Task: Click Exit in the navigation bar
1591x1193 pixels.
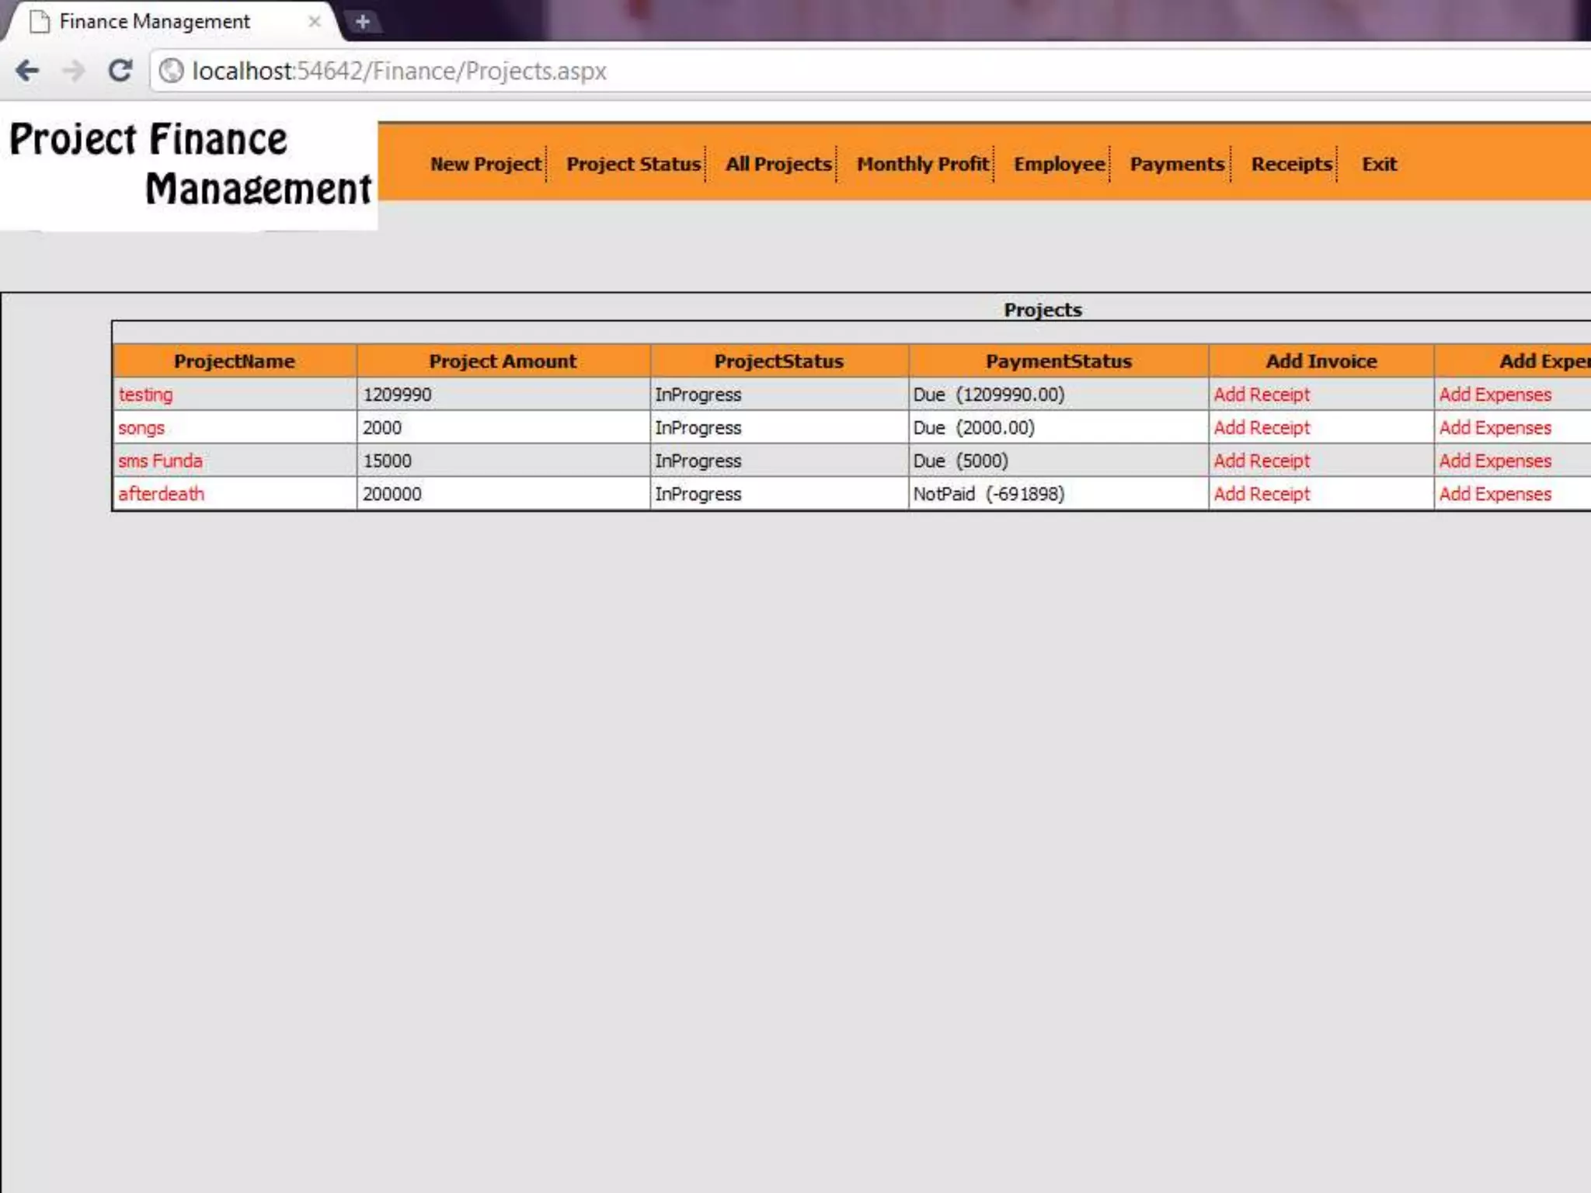Action: pyautogui.click(x=1379, y=164)
